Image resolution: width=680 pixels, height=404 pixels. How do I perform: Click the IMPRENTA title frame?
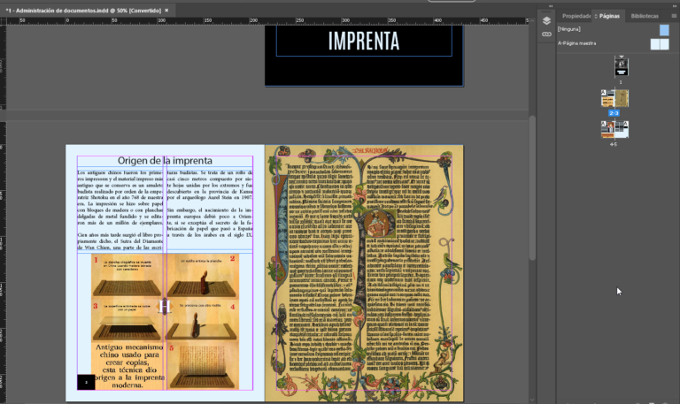pyautogui.click(x=364, y=41)
